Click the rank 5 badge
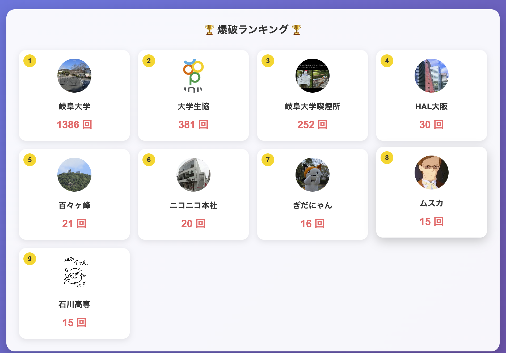The width and height of the screenshot is (506, 353). point(29,160)
